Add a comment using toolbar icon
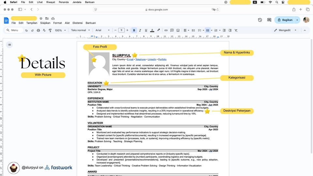 pos(172,30)
